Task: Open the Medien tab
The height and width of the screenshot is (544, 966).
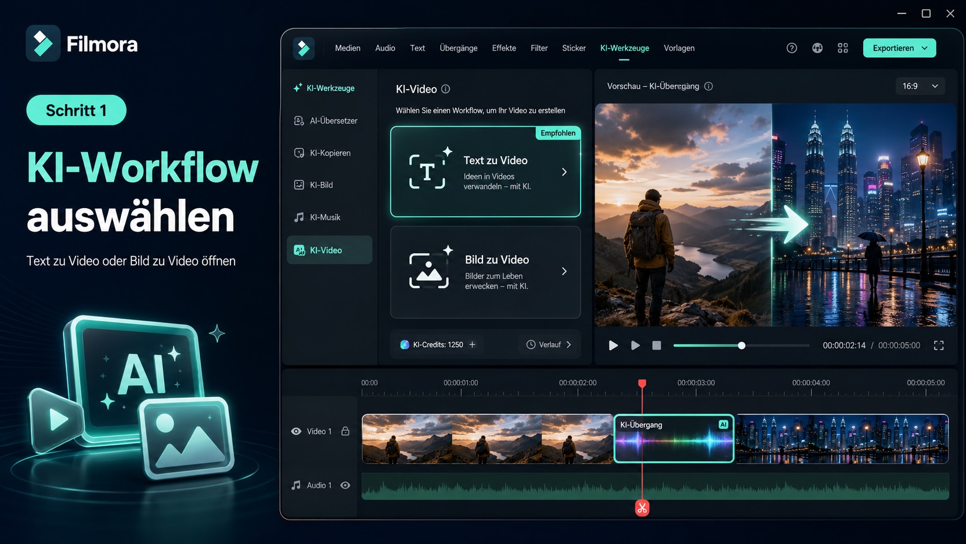Action: tap(348, 48)
